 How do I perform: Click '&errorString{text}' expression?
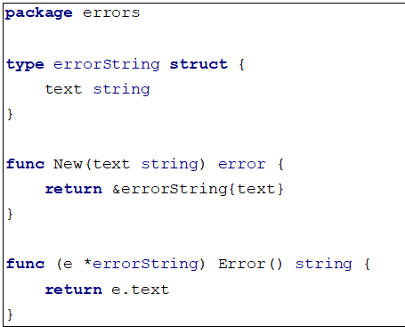(x=198, y=189)
